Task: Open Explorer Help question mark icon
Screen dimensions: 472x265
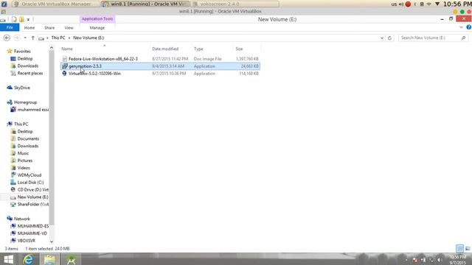Action: (469, 27)
